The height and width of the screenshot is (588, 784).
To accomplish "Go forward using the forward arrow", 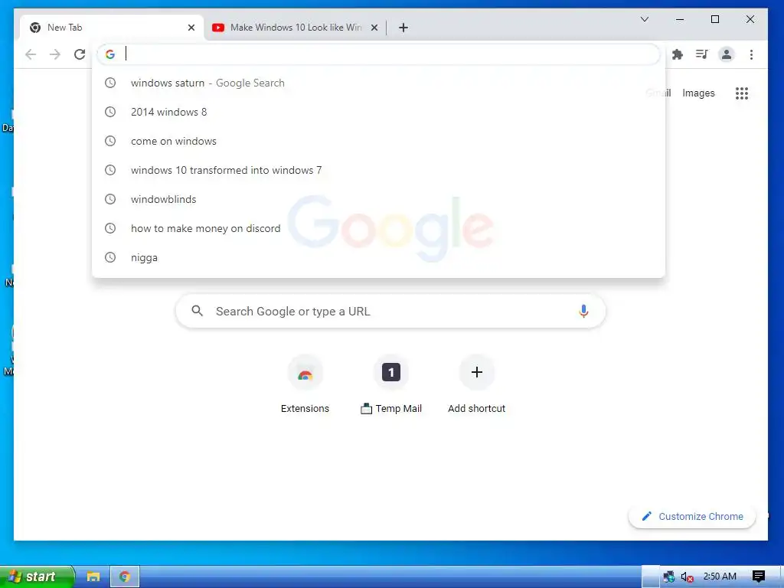I will click(x=55, y=54).
